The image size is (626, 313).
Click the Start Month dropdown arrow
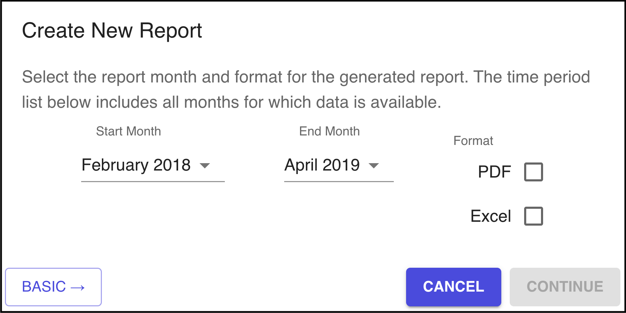204,165
